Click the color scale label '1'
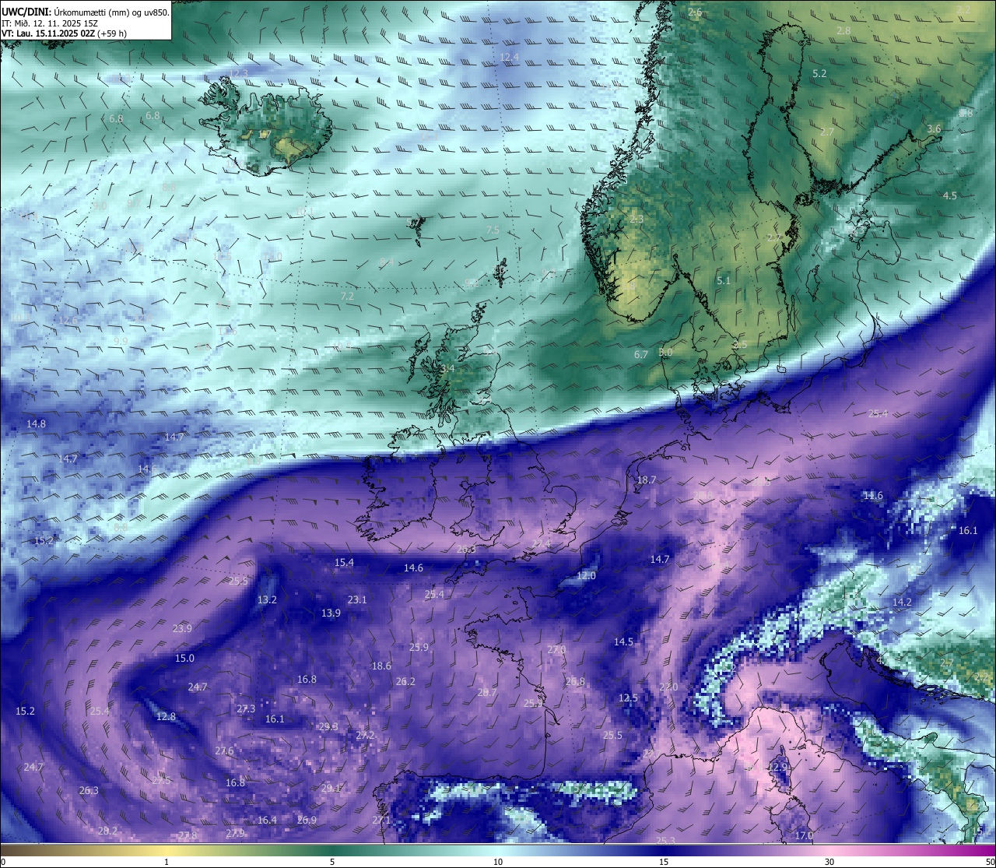This screenshot has width=996, height=868. (167, 862)
